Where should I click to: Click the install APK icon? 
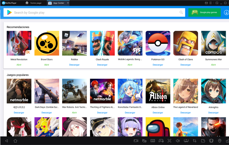(x=186, y=141)
